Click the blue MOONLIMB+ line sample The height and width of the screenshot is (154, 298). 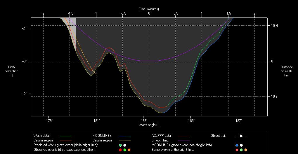pyautogui.click(x=125, y=136)
